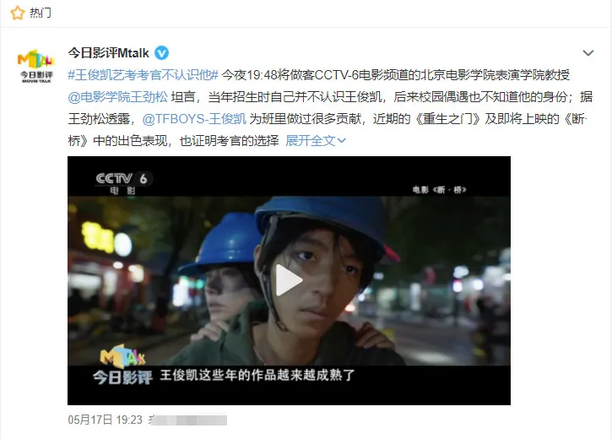Screen dimensions: 612x439
Task: Click the chevron after 展开全文
Action: (x=342, y=140)
